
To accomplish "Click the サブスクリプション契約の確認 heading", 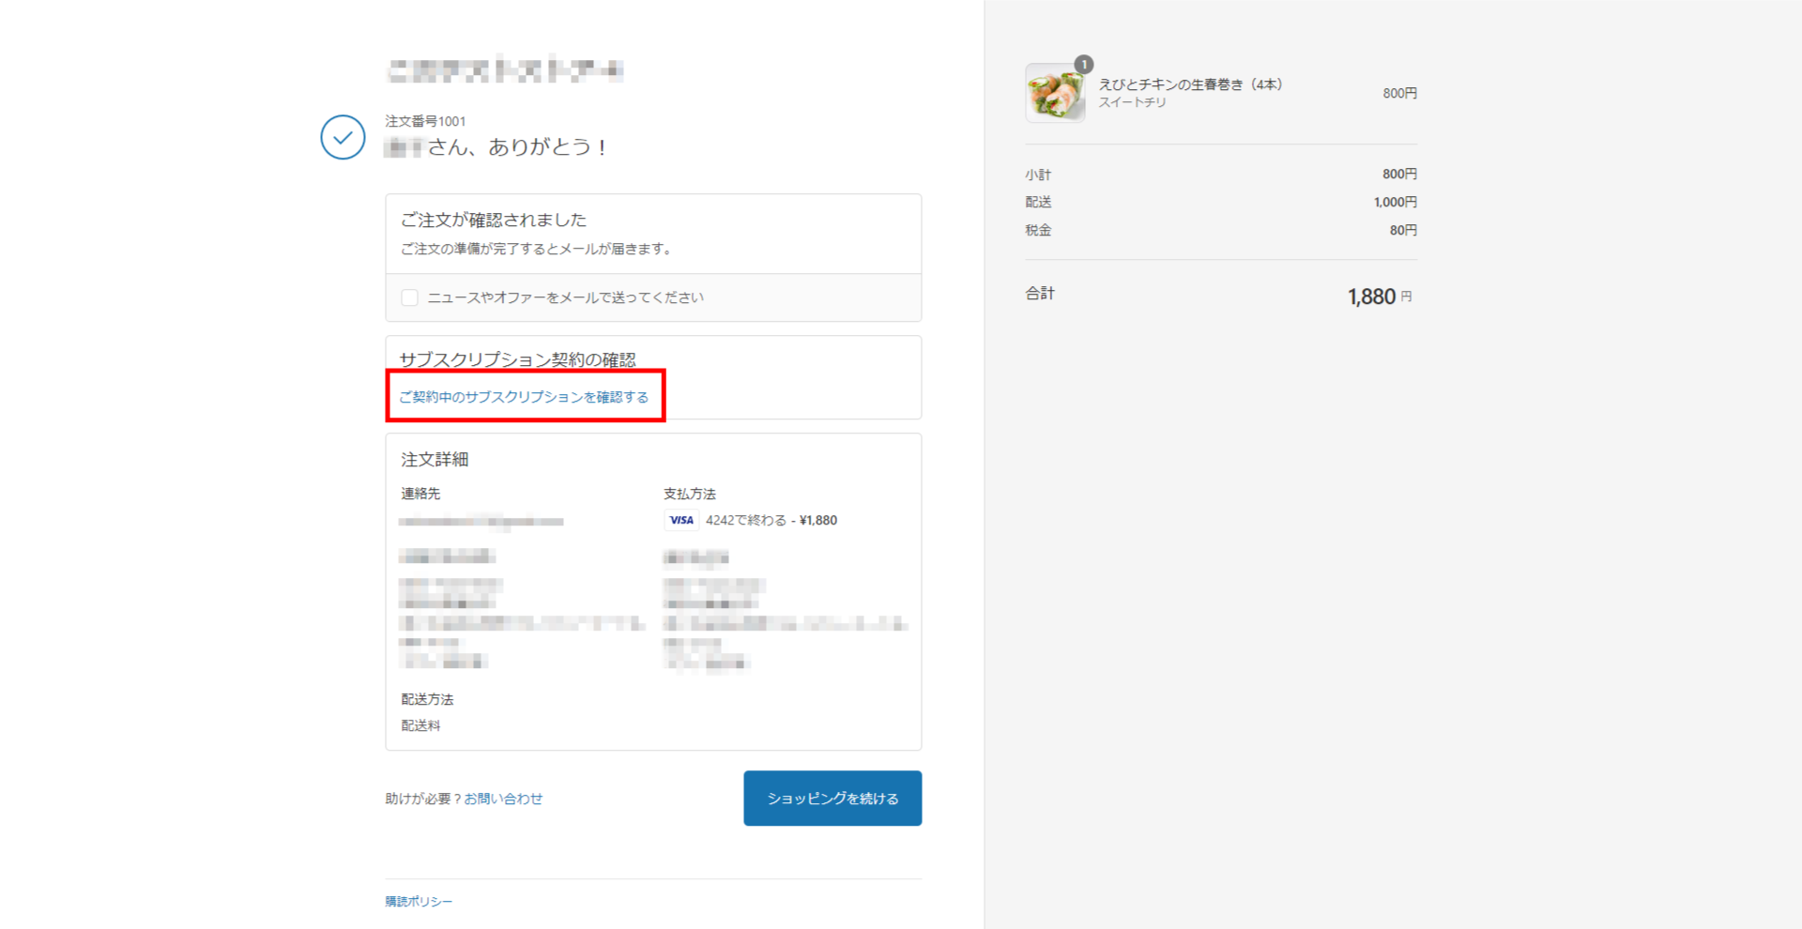I will tap(518, 359).
